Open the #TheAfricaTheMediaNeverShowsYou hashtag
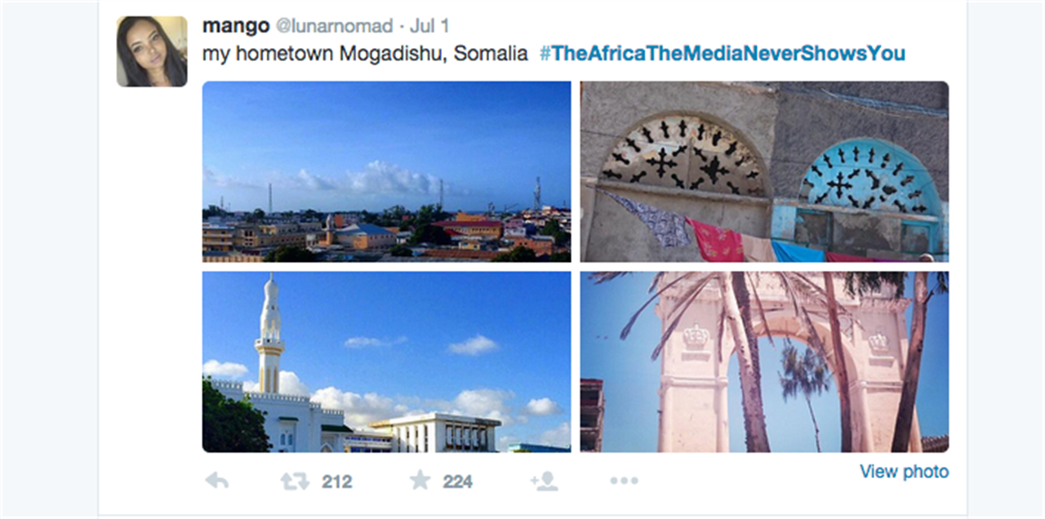1045x519 pixels. pos(723,54)
